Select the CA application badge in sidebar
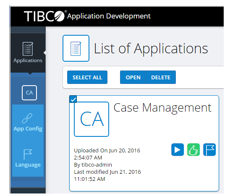 click(29, 93)
